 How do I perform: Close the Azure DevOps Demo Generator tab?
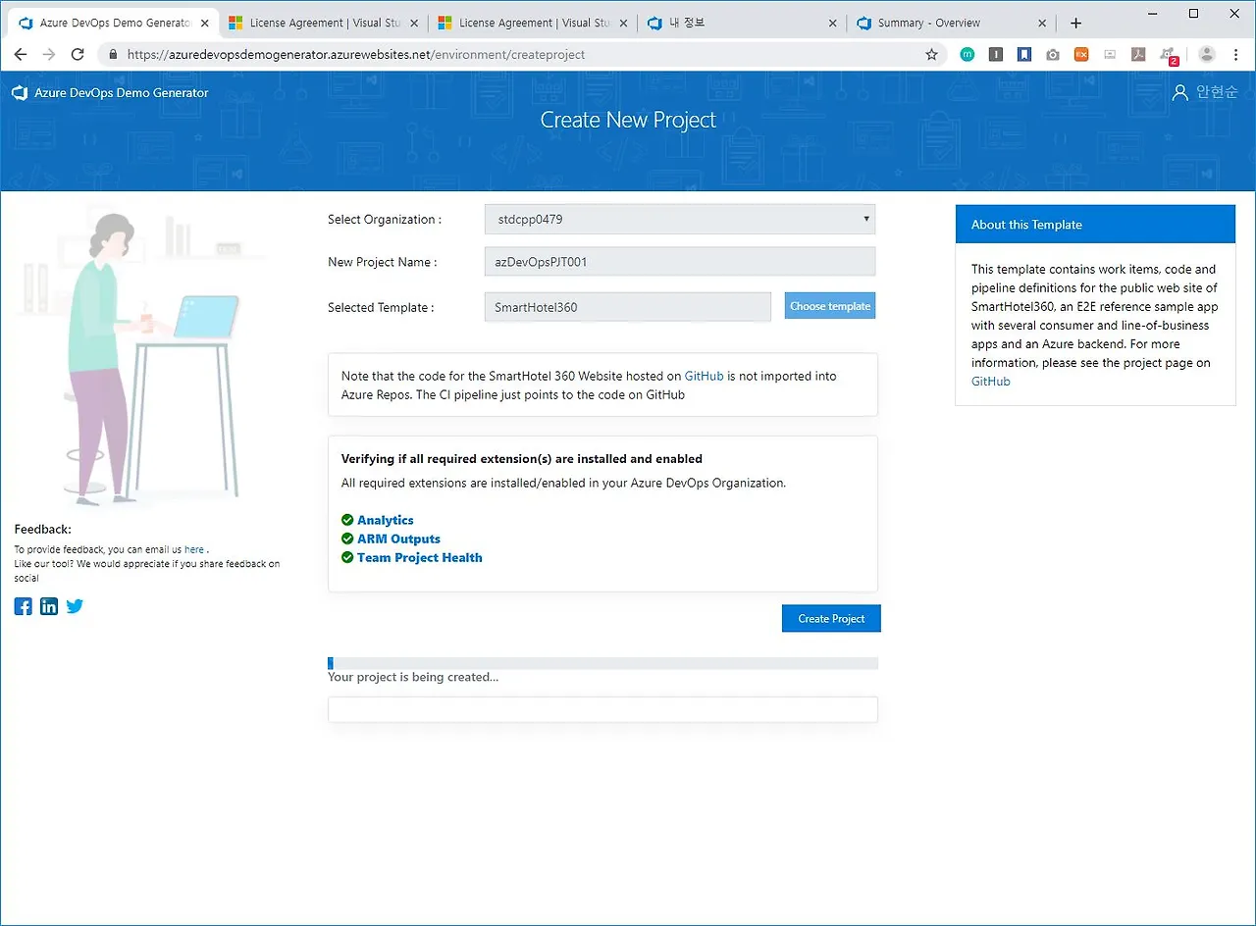[204, 24]
